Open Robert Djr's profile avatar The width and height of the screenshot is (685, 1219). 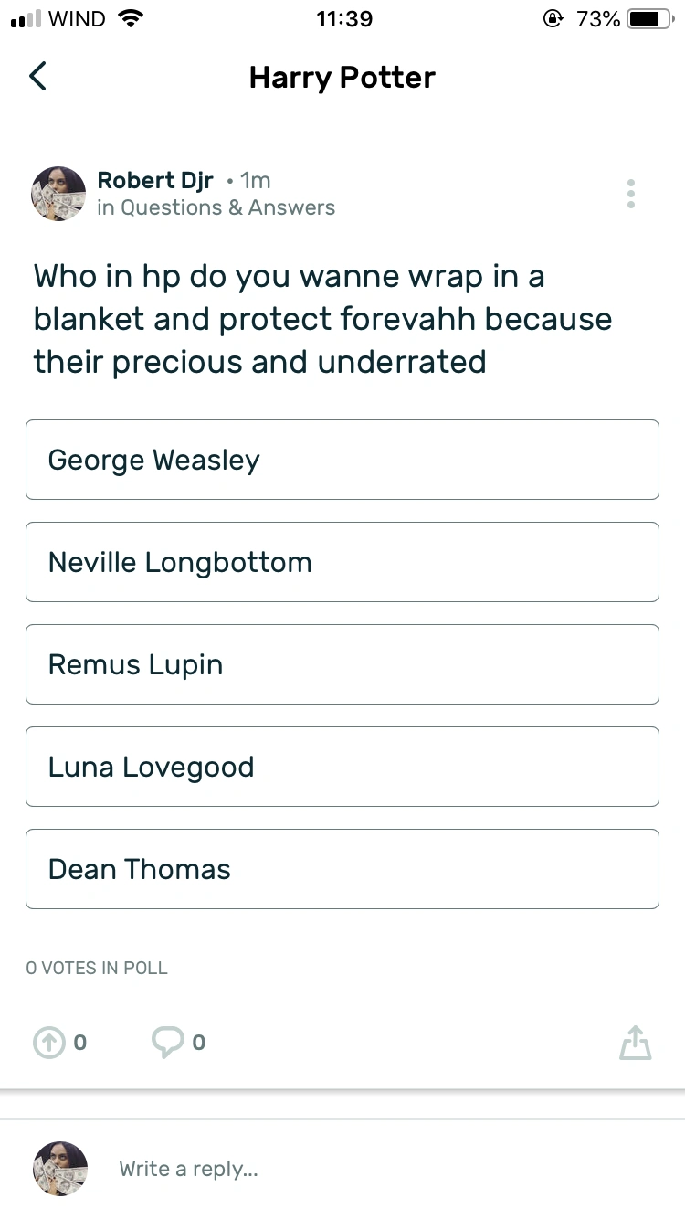pyautogui.click(x=59, y=194)
